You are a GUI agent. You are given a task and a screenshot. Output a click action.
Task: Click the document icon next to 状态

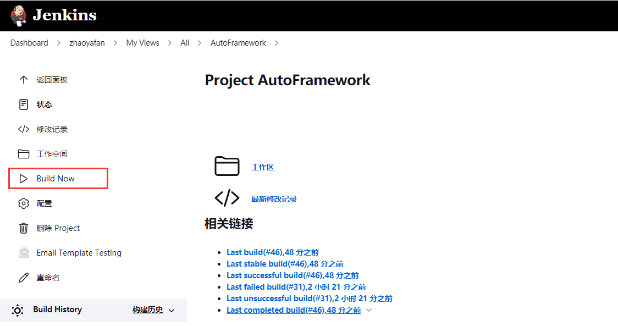[24, 104]
